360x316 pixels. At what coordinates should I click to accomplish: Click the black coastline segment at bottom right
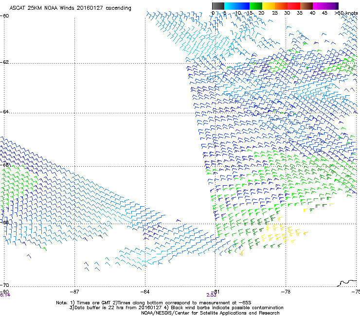point(347,283)
